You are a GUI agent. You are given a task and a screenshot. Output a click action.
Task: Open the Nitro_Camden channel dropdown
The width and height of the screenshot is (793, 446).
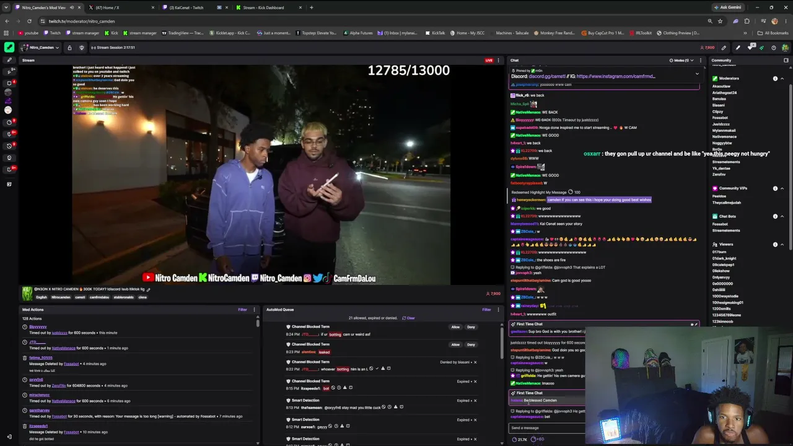[x=40, y=48]
